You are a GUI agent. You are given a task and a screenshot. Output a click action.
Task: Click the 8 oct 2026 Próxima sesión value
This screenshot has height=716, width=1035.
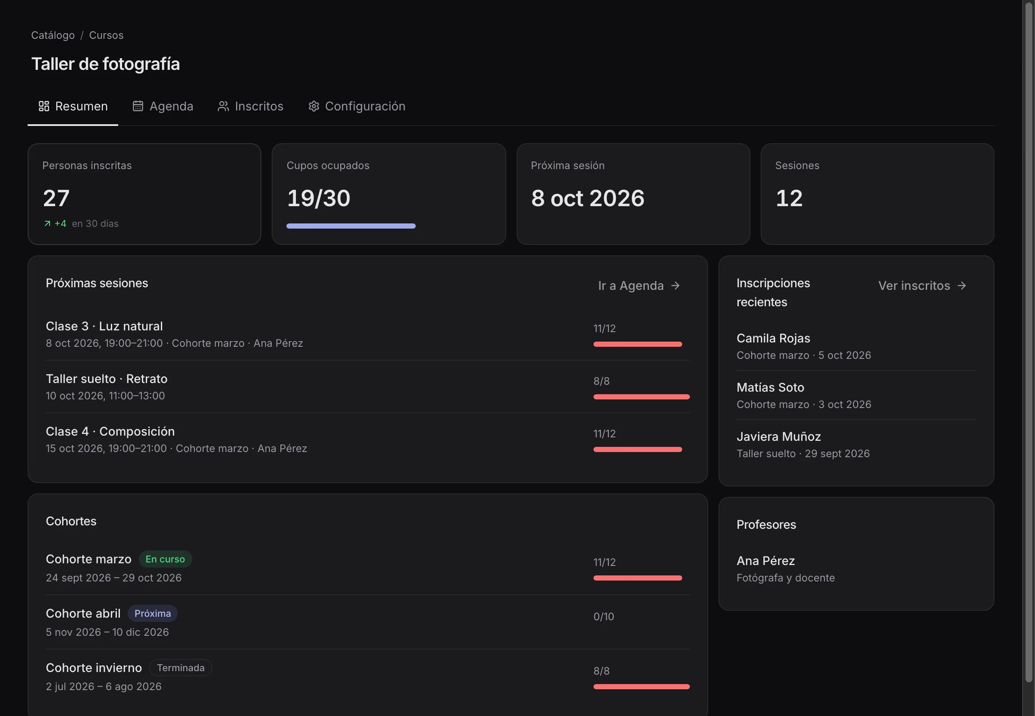click(588, 198)
